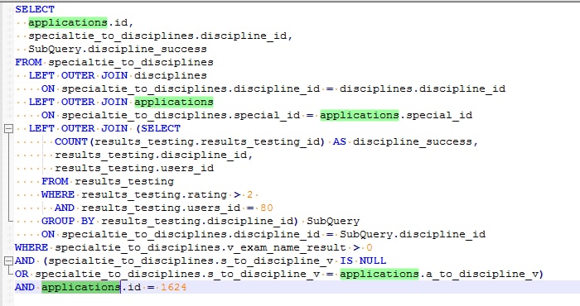
Task: Click the number 0 after v_exam_name_result >
Action: click(370, 247)
